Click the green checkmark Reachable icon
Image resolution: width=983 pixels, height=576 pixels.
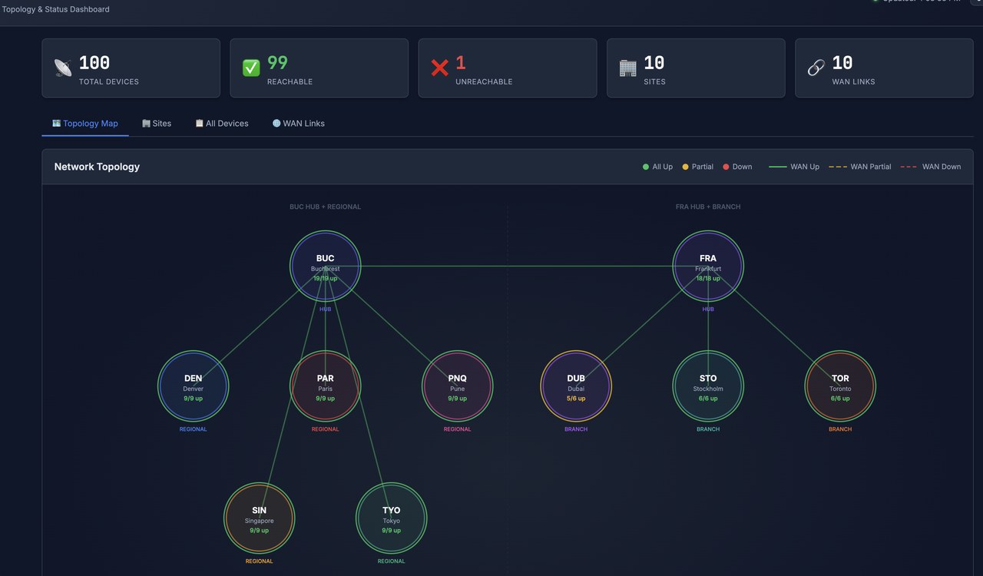pos(251,68)
